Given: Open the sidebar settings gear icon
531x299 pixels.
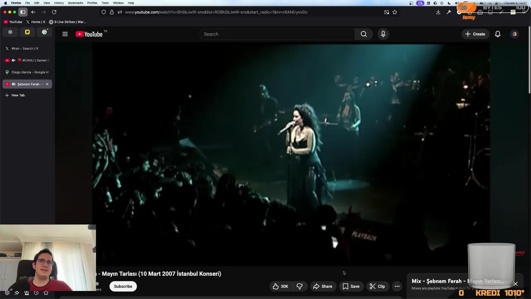Looking at the screenshot, I should coord(7,293).
